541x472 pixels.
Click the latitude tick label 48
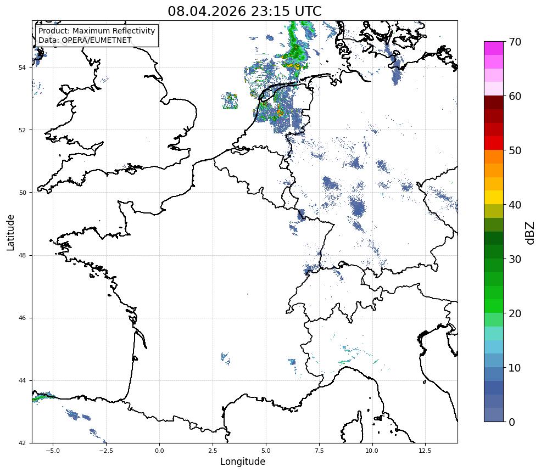coord(22,255)
